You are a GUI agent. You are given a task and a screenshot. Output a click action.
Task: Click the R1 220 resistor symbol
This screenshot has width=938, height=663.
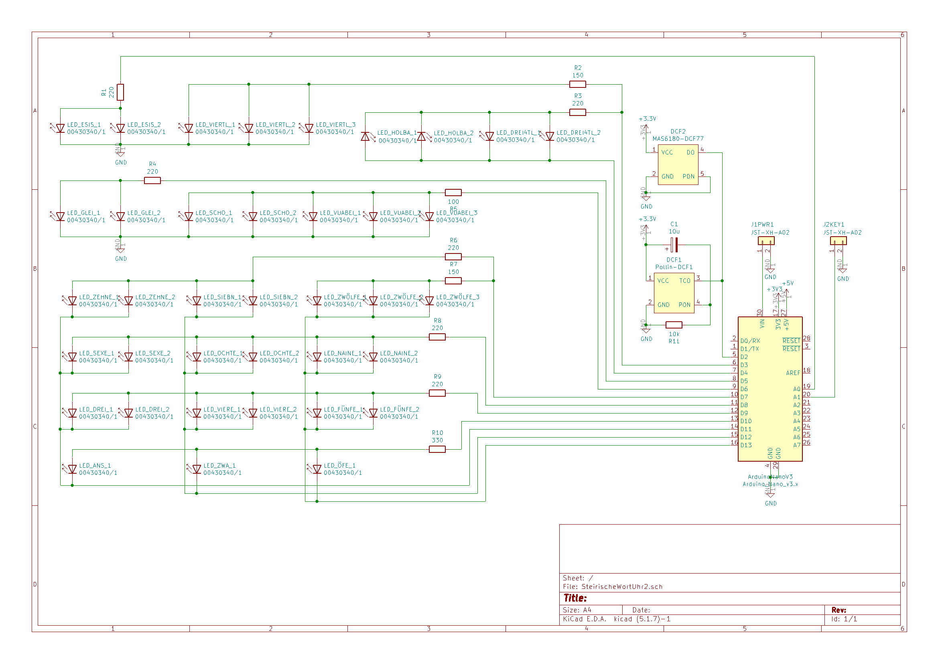[120, 92]
